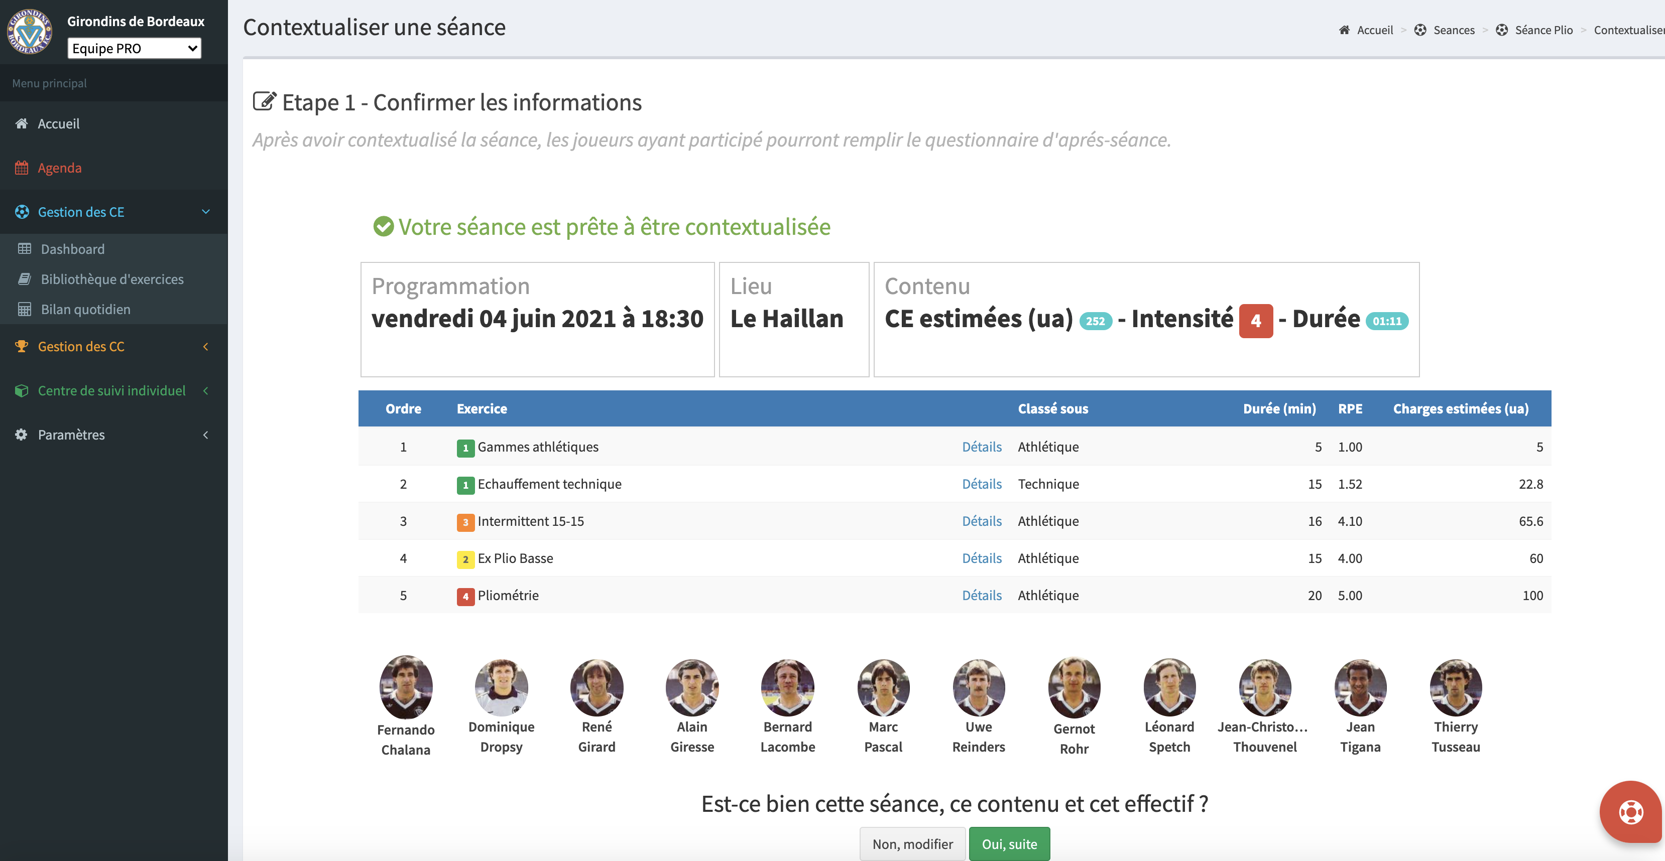
Task: Go to Dashboard submenu
Action: (x=72, y=249)
